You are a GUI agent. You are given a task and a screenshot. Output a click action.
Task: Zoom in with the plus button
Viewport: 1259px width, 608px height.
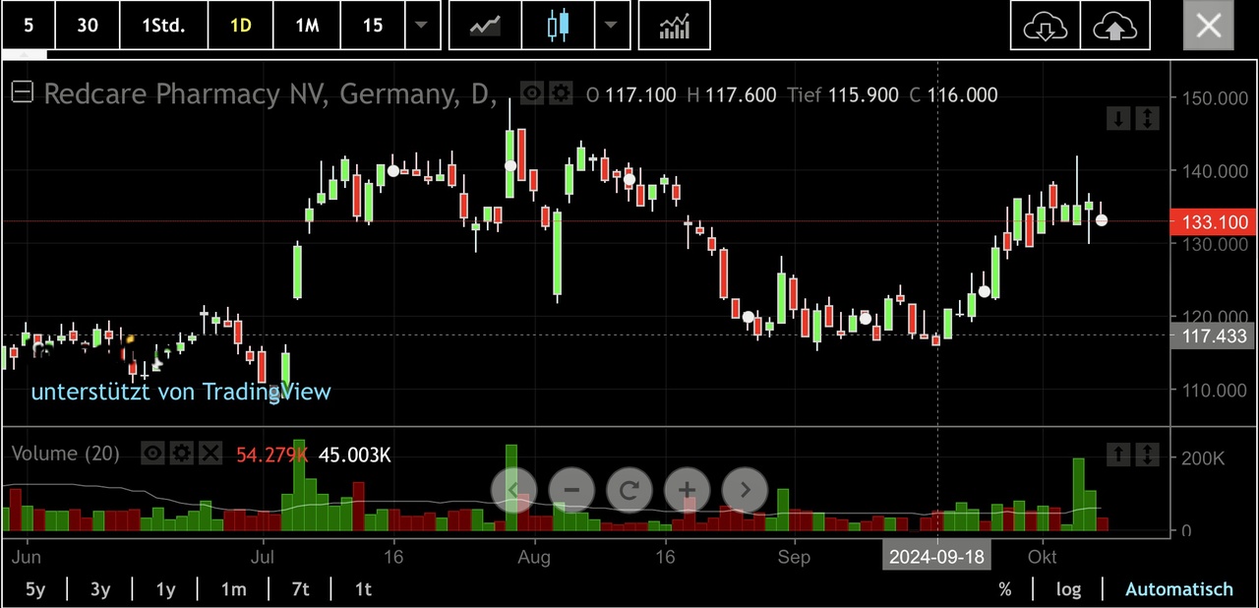coord(687,489)
